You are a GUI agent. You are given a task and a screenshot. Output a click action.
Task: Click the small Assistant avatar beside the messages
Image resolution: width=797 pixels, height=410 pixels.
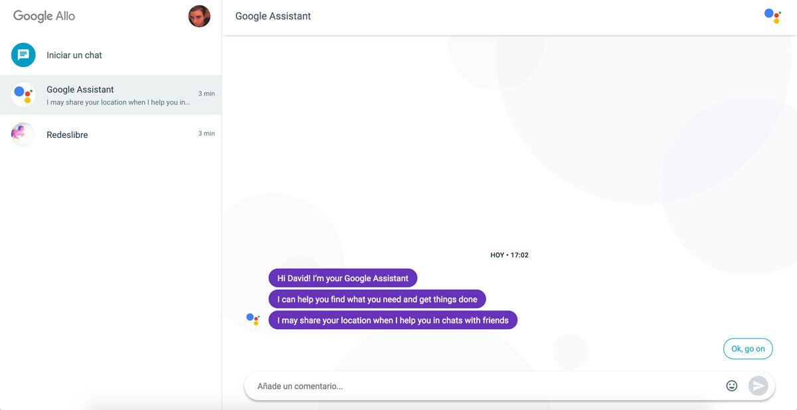pyautogui.click(x=253, y=320)
